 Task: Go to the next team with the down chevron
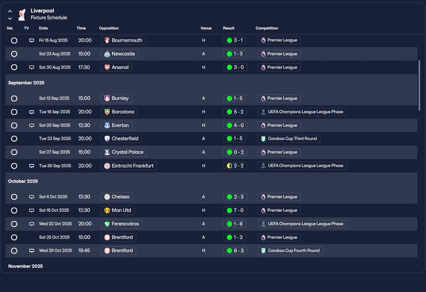click(10, 19)
